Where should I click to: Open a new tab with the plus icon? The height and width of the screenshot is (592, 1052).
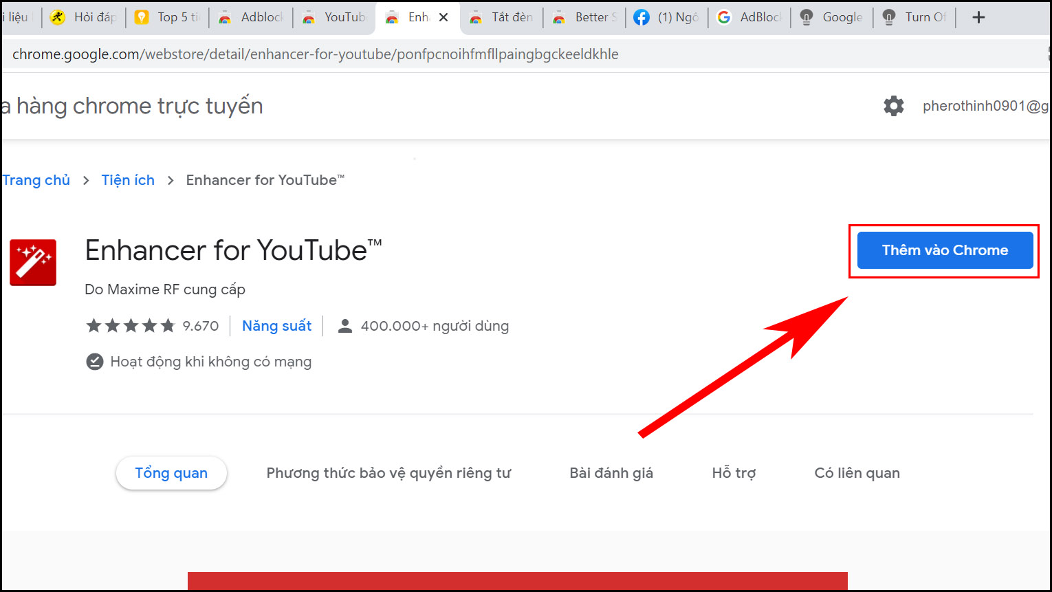point(978,17)
